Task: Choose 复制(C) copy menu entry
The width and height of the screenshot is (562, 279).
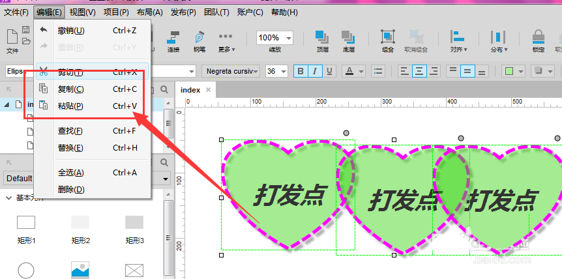Action: click(92, 89)
